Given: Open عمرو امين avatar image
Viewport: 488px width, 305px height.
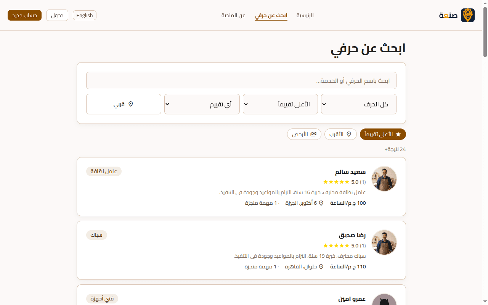Looking at the screenshot, I should [384, 299].
